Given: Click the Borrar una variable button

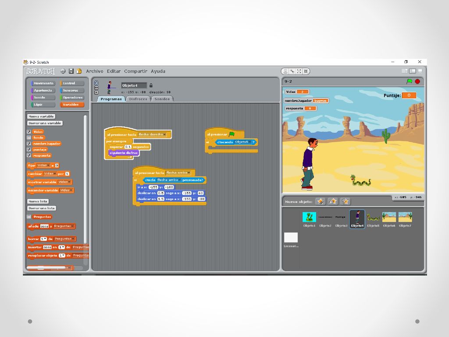Looking at the screenshot, I should click(45, 123).
